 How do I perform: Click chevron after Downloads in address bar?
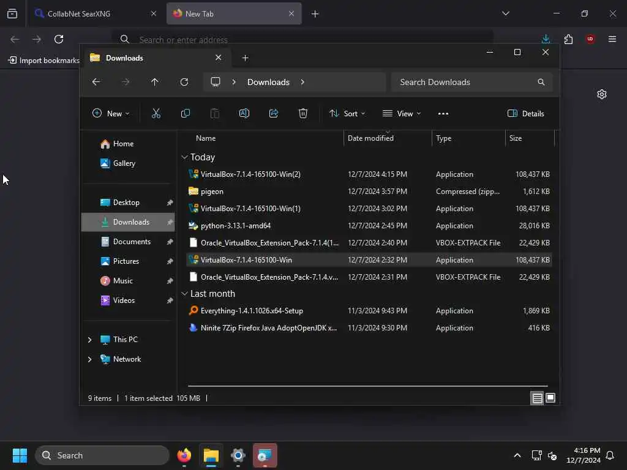302,82
